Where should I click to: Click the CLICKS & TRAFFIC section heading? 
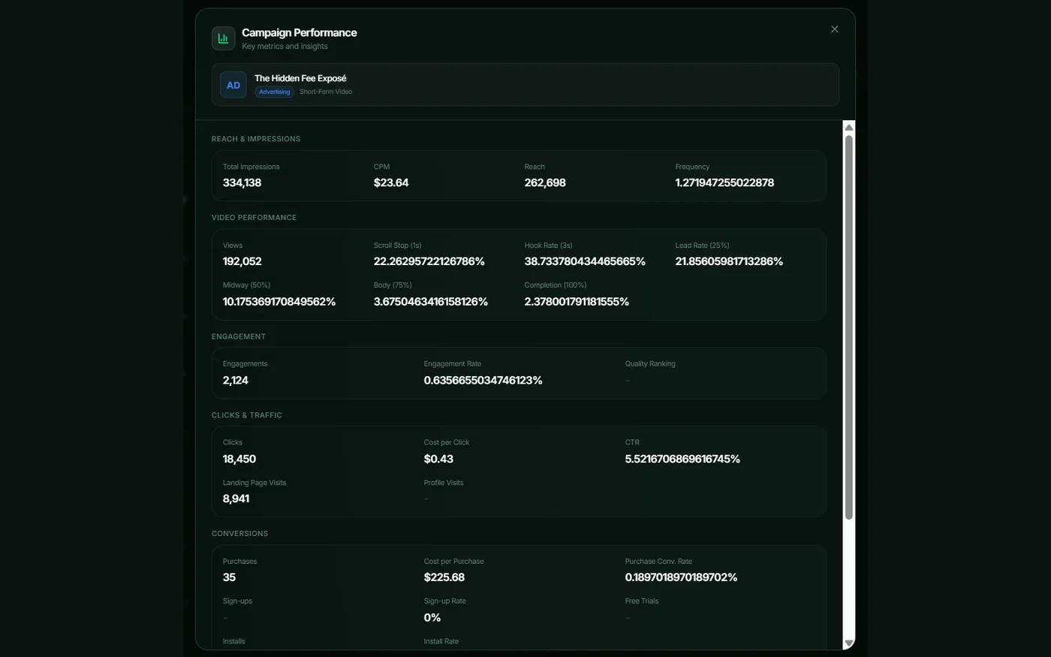[247, 415]
